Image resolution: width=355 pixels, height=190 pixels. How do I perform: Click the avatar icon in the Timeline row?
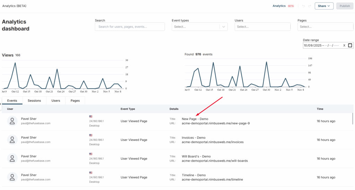click(x=12, y=177)
